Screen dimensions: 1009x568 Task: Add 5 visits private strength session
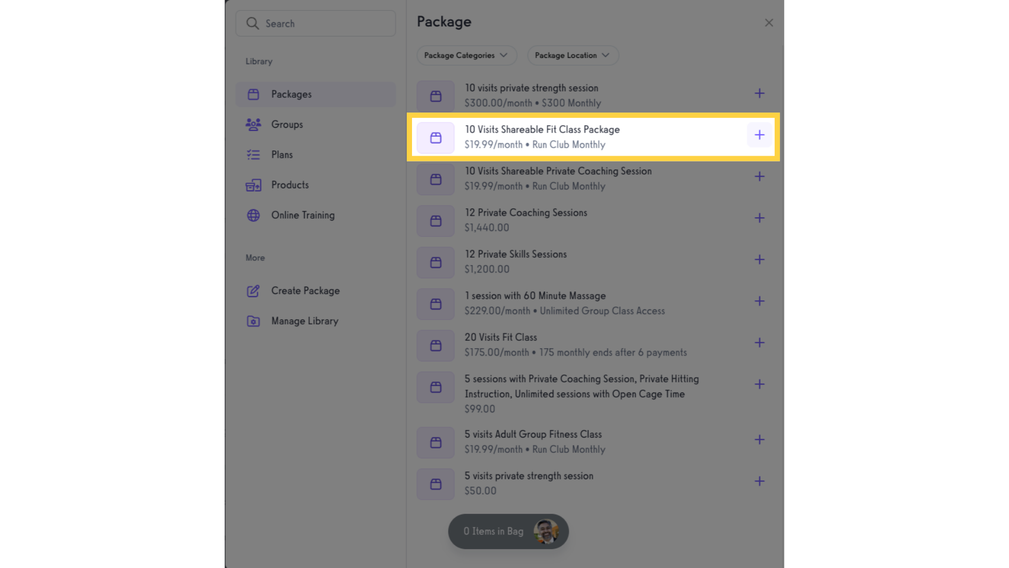(x=759, y=481)
